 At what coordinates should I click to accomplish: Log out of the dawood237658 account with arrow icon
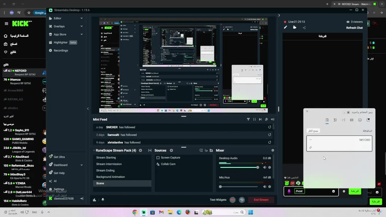pos(81,199)
